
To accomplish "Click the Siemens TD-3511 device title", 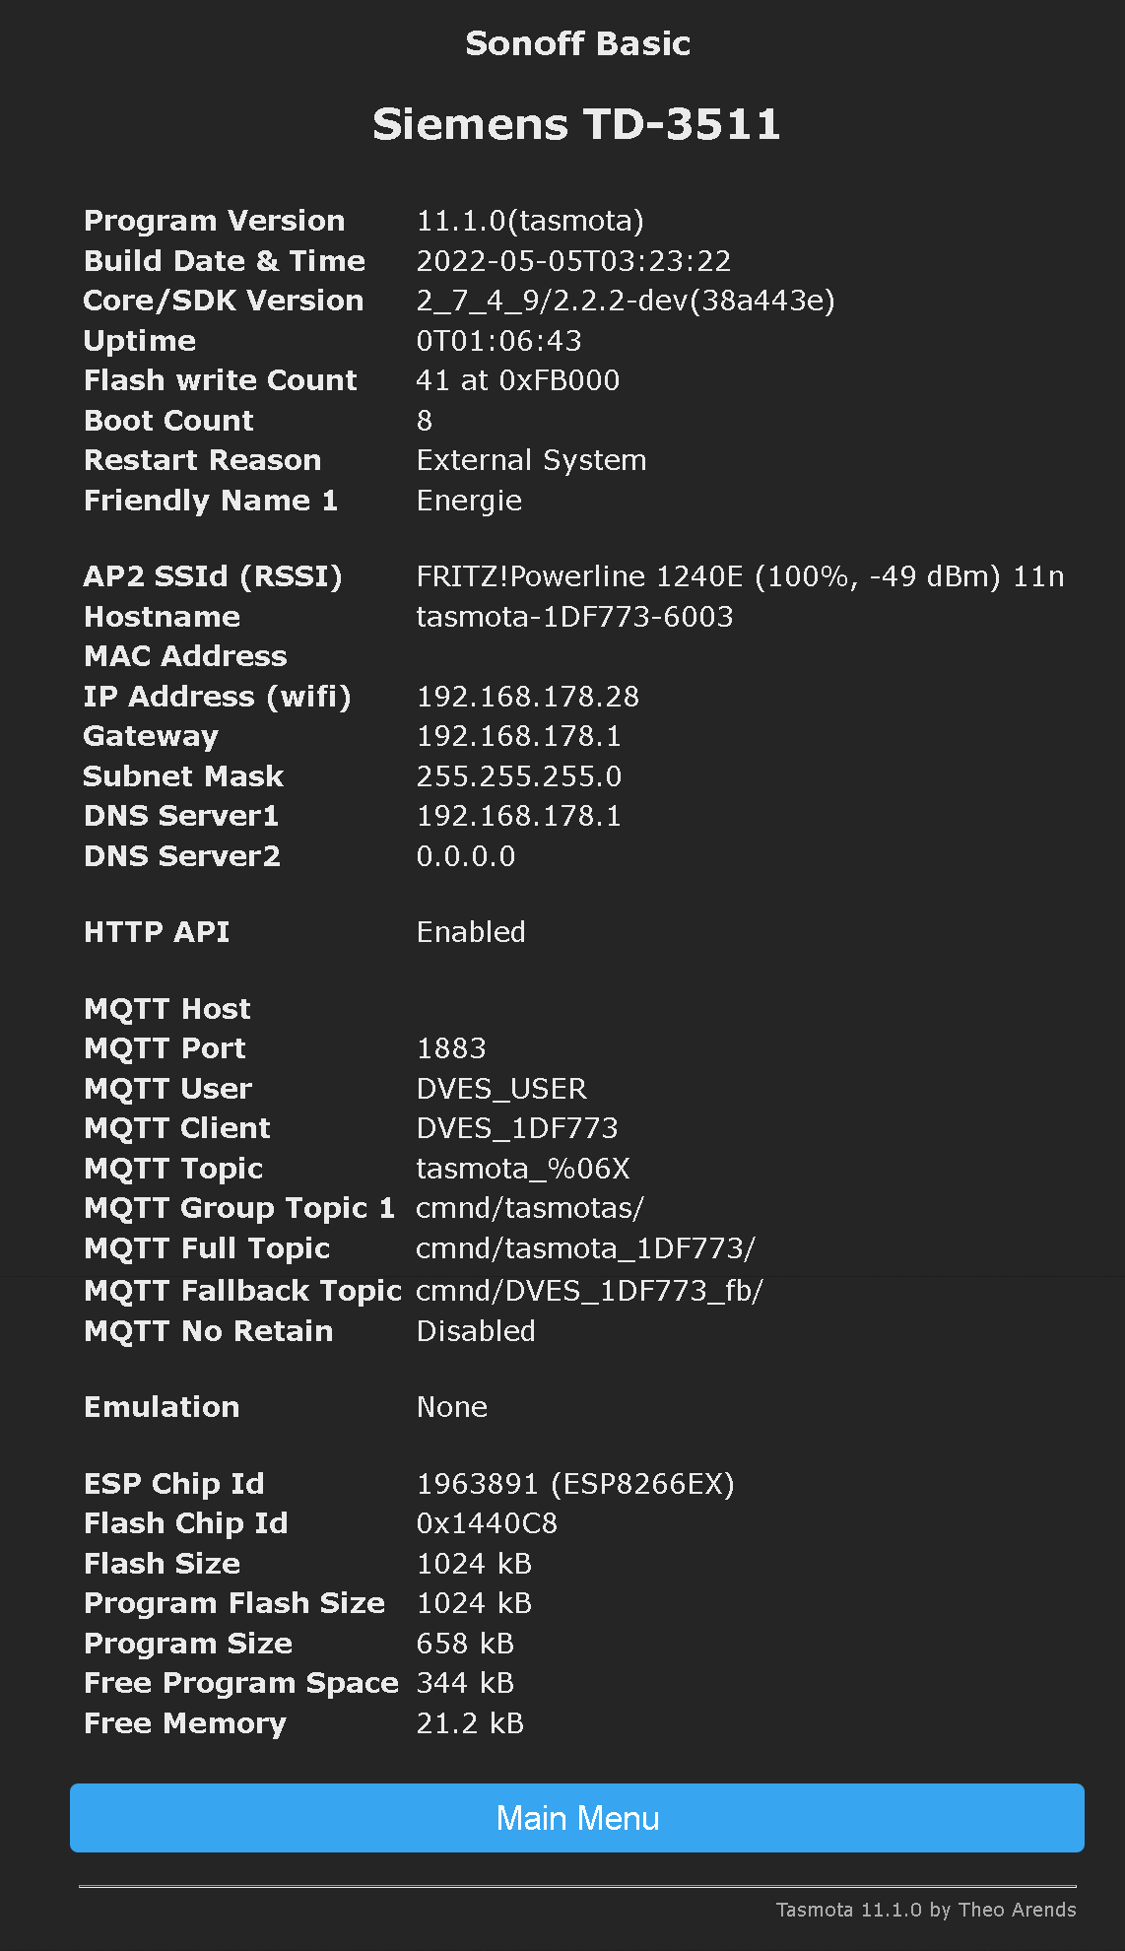I will pos(576,124).
